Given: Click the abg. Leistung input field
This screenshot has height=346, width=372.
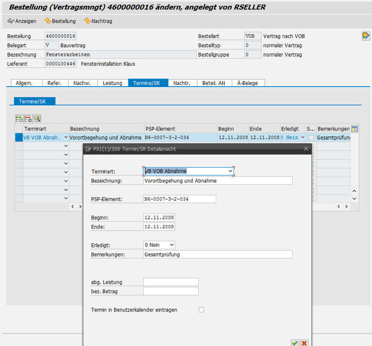Looking at the screenshot, I should [x=171, y=282].
